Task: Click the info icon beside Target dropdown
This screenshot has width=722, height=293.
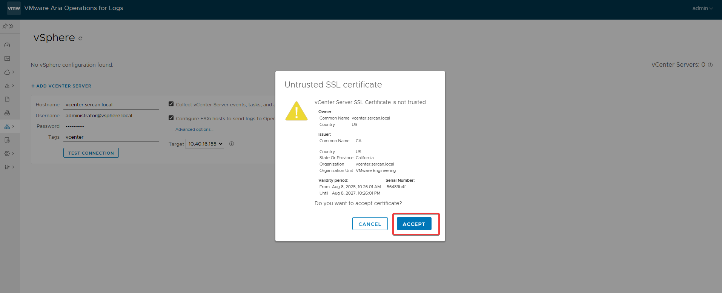Action: [x=232, y=144]
